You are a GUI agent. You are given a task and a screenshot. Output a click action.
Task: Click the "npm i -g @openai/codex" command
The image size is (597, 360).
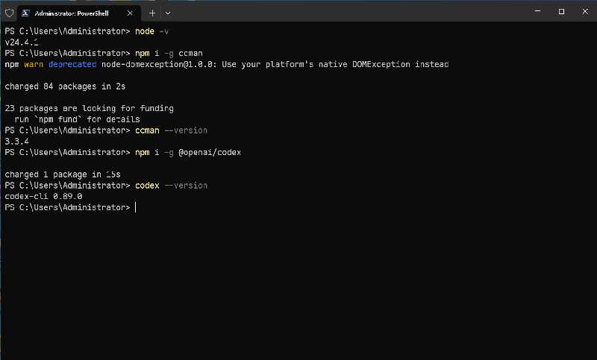point(188,152)
